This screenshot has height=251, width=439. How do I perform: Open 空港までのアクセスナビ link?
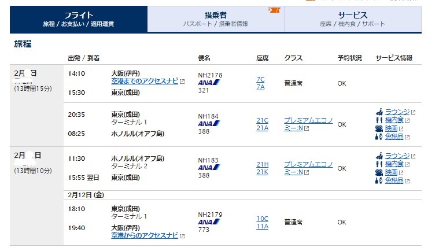point(145,81)
